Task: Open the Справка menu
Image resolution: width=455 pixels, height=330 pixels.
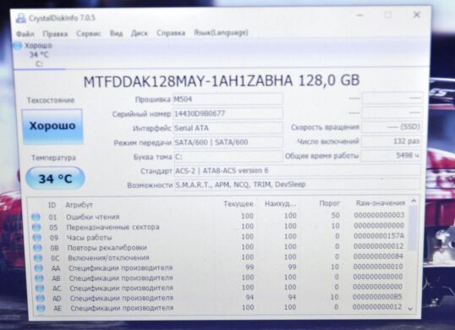Action: click(x=171, y=33)
